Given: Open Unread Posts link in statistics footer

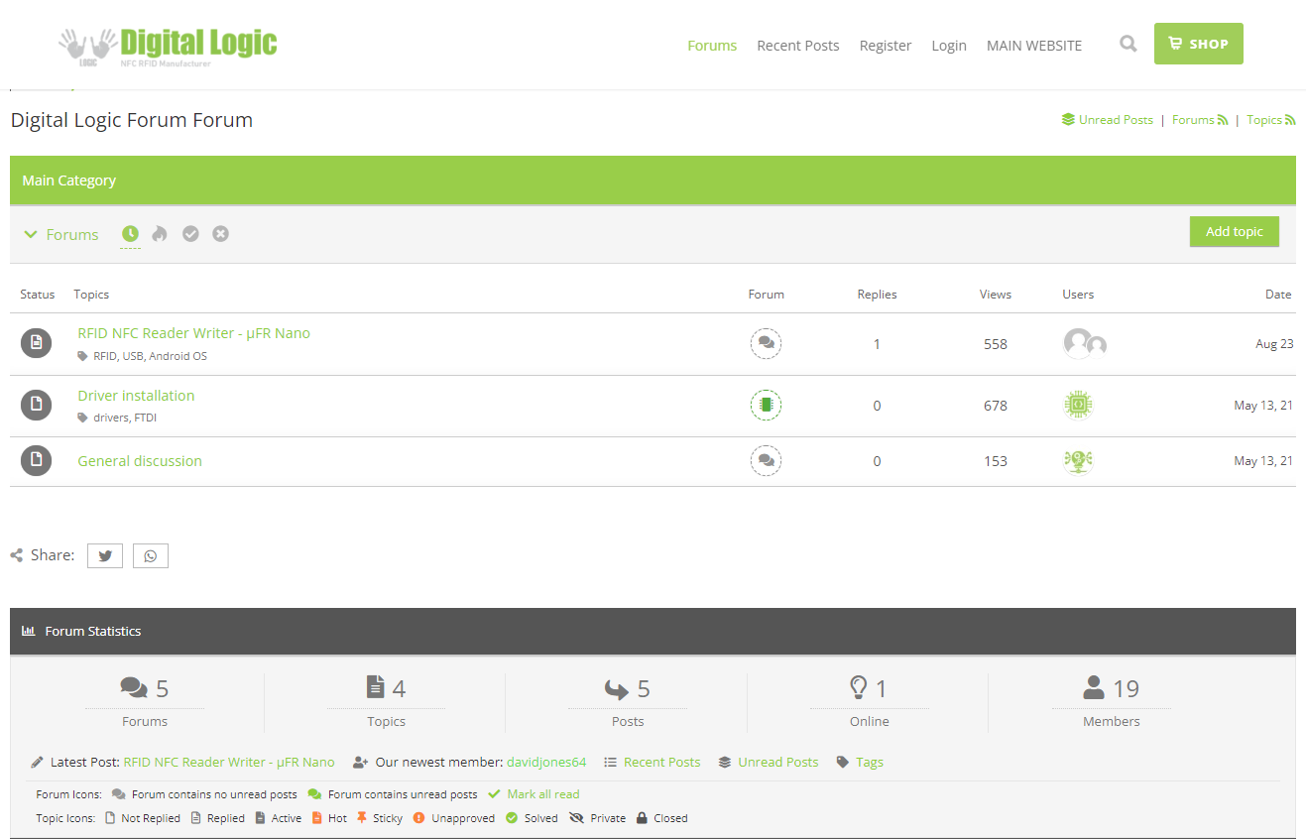Looking at the screenshot, I should coord(777,763).
